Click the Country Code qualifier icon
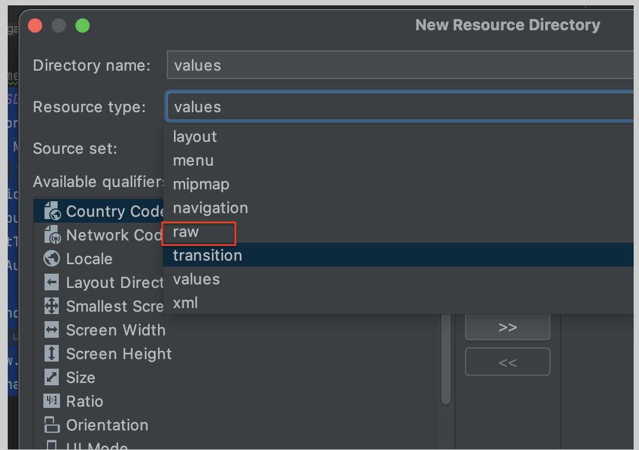The width and height of the screenshot is (639, 450). coord(52,211)
